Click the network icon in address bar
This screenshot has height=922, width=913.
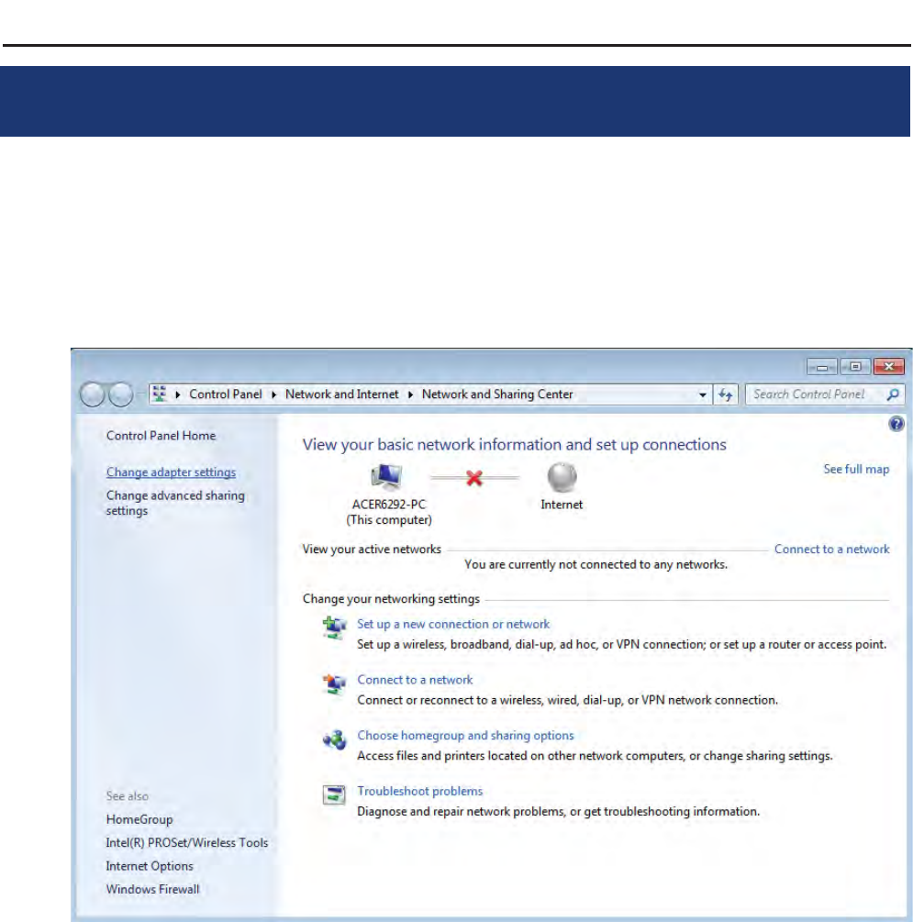(160, 394)
